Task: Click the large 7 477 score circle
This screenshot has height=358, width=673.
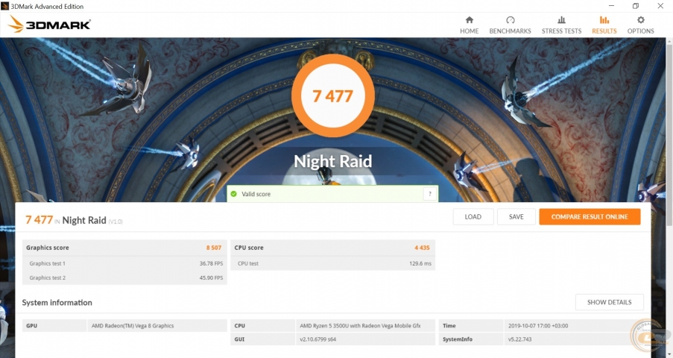Action: [x=332, y=95]
